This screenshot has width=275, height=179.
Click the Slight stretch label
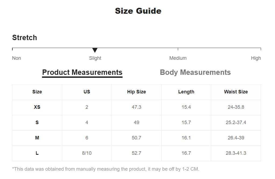(95, 58)
